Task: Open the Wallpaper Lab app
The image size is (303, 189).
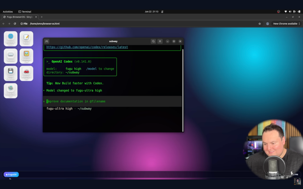Action: click(x=26, y=56)
